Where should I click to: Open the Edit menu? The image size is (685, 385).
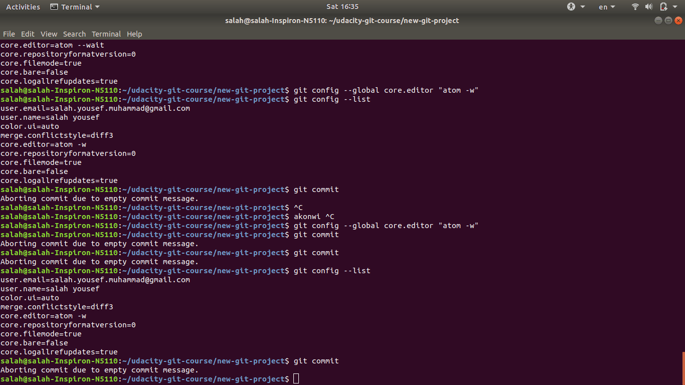click(x=28, y=34)
